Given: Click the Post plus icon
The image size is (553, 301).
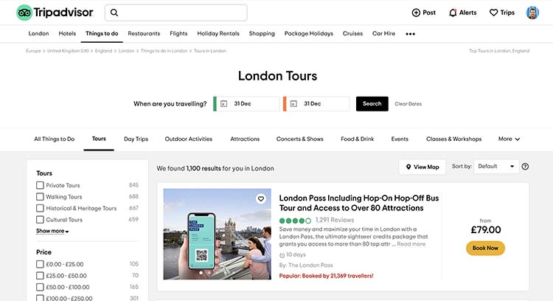Looking at the screenshot, I should pyautogui.click(x=416, y=13).
